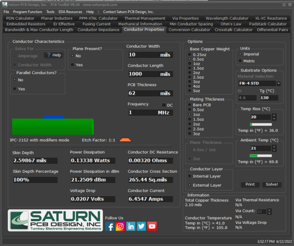Click the Help button with question mark

54,55
